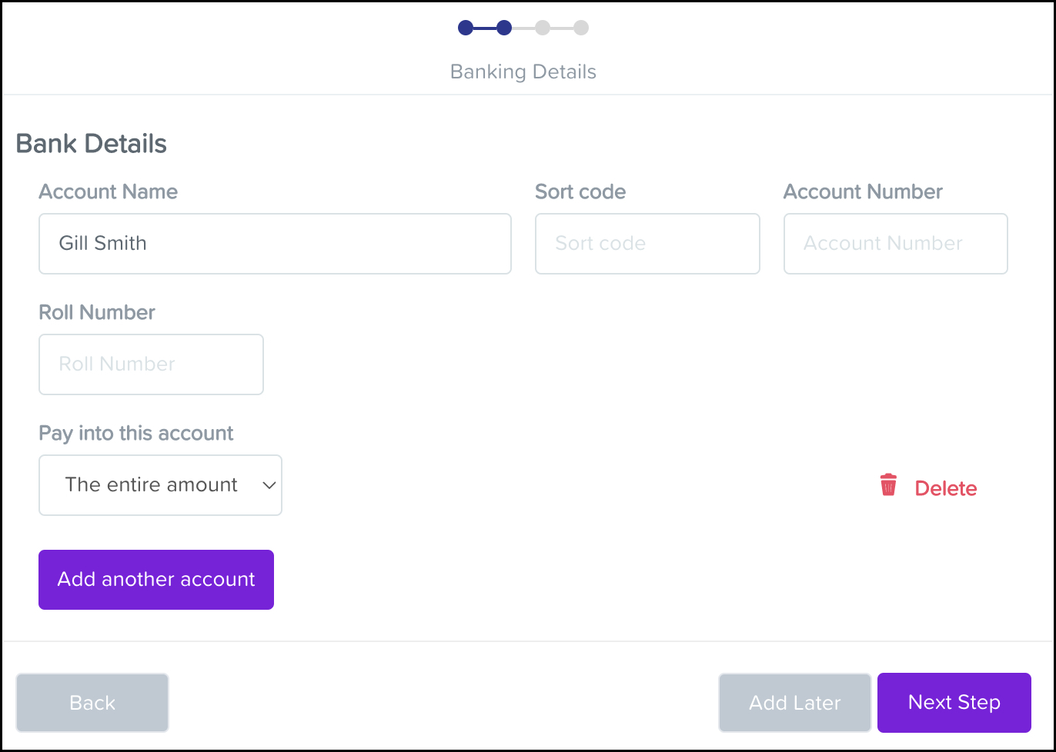Screen dimensions: 1056x752
Task: Click the second progress step dot
Action: pyautogui.click(x=504, y=28)
